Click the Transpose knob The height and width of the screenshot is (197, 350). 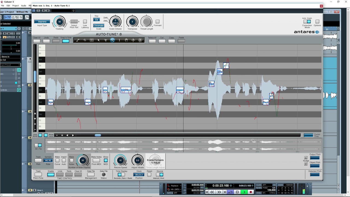click(x=132, y=22)
